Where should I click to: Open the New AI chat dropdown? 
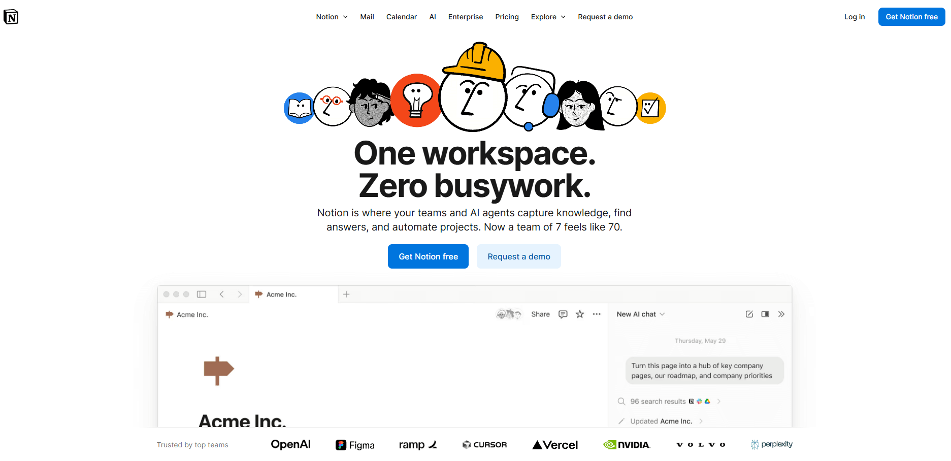tap(641, 314)
